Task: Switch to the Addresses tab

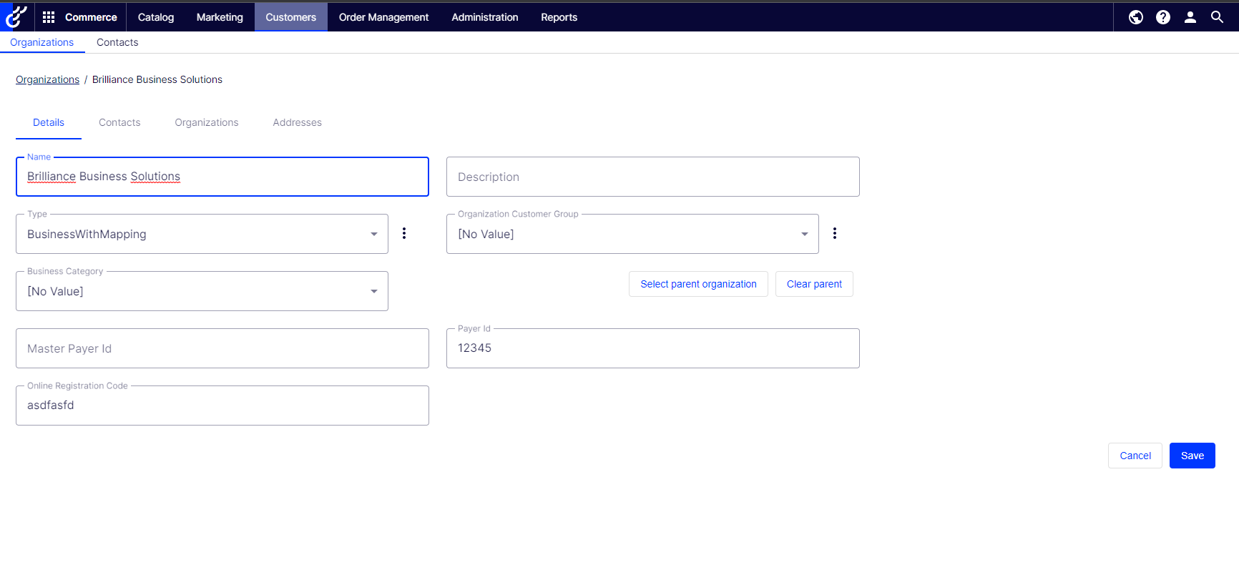Action: [297, 122]
